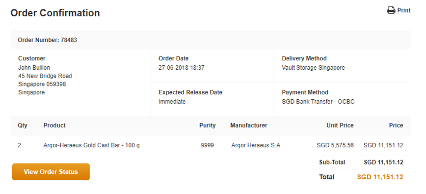Click the customer name John Bullion
This screenshot has height=194, width=426.
click(x=34, y=68)
